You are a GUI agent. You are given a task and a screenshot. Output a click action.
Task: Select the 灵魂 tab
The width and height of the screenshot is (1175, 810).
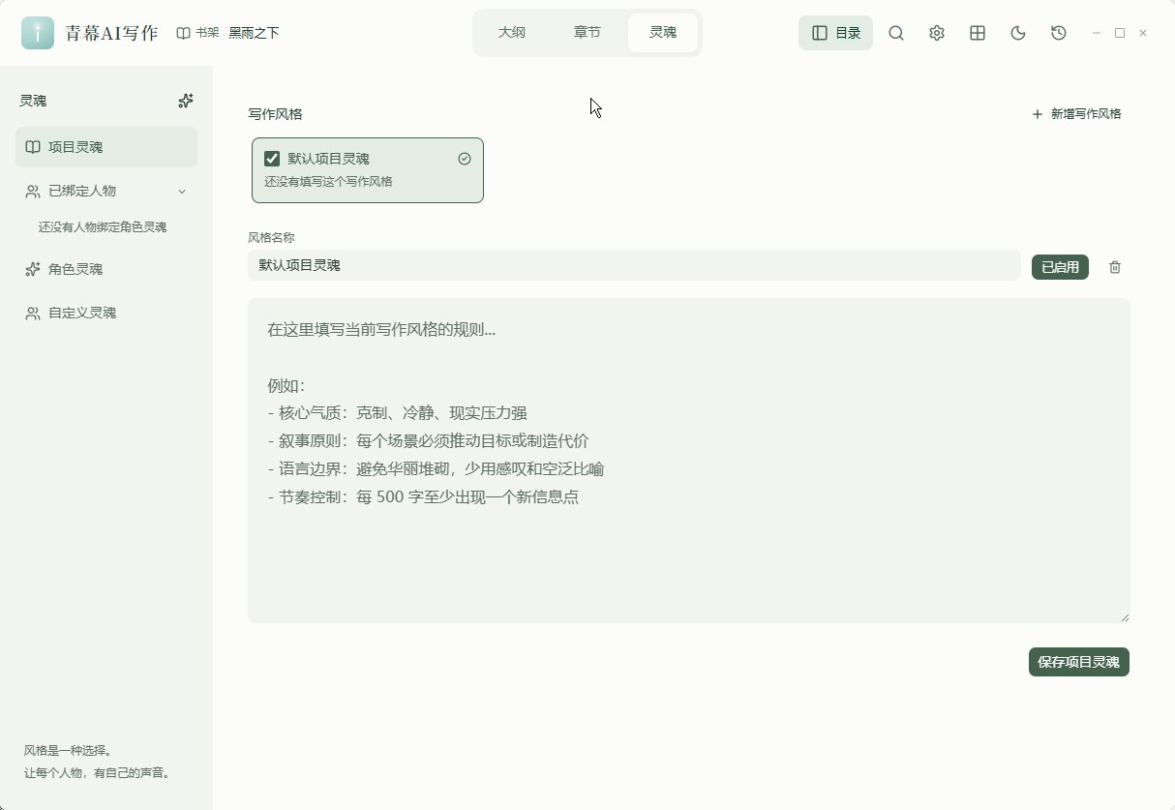click(663, 33)
